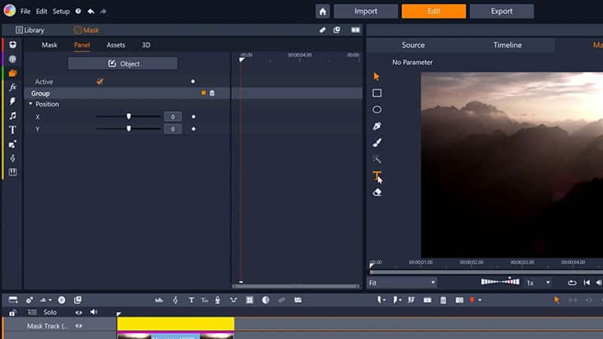Pick the pen mask tool

(x=377, y=127)
